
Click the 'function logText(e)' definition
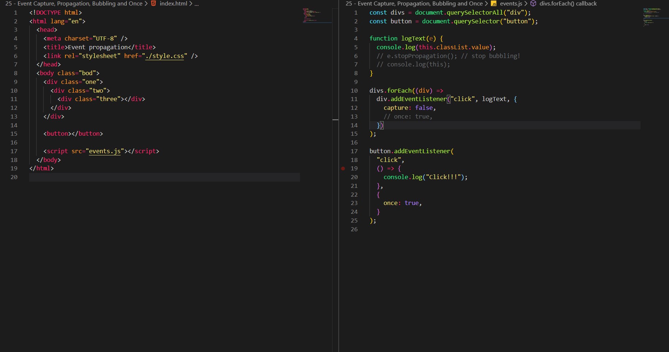[x=403, y=38]
